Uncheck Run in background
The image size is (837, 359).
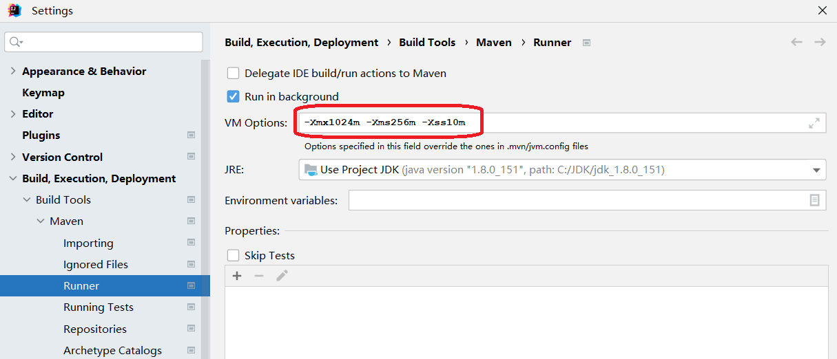(x=234, y=96)
